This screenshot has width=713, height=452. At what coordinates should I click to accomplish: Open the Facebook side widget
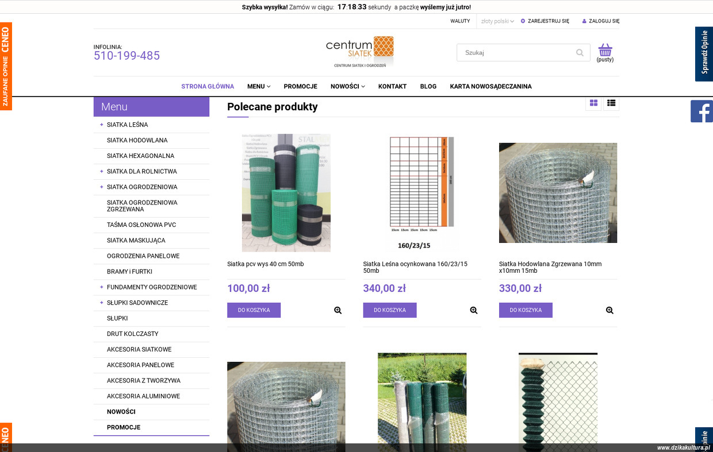click(x=701, y=111)
